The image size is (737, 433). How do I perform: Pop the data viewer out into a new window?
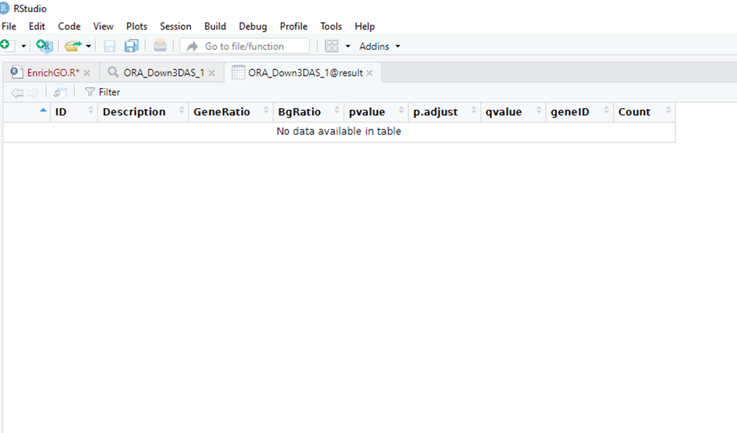60,92
